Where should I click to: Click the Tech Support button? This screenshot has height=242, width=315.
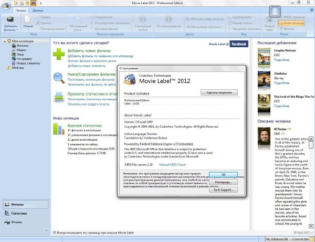click(x=223, y=190)
